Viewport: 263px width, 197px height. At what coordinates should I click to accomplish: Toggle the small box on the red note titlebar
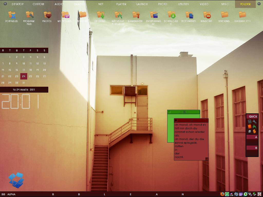[x=176, y=120]
